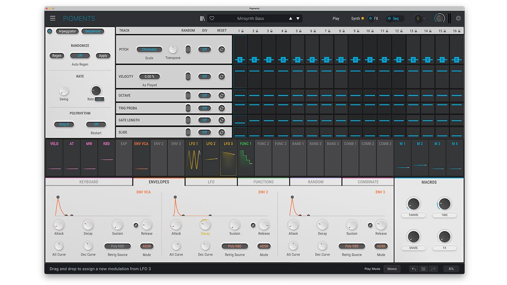Reset the OCTAVE track
This screenshot has height=285, width=507.
click(x=221, y=95)
